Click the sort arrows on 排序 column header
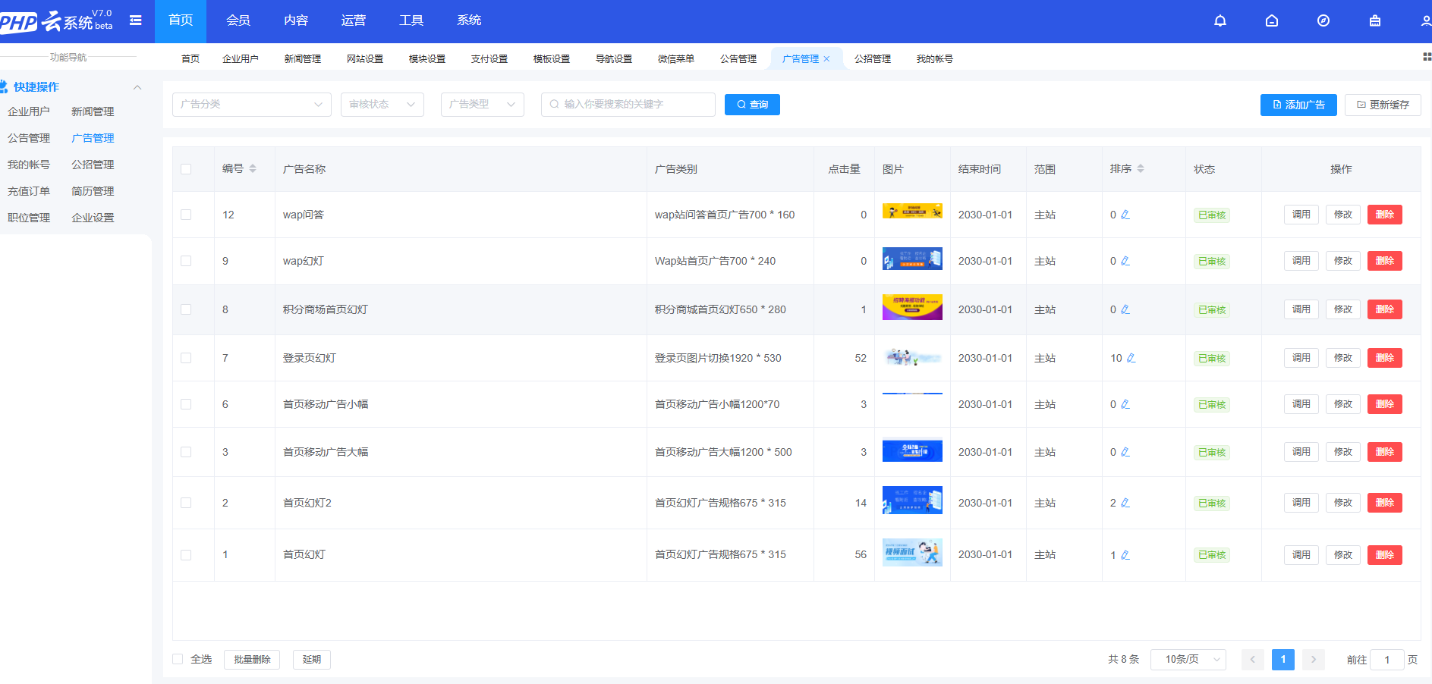This screenshot has width=1432, height=684. pyautogui.click(x=1142, y=168)
